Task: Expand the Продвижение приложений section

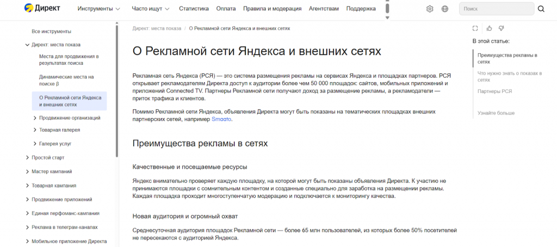Action: [x=27, y=199]
